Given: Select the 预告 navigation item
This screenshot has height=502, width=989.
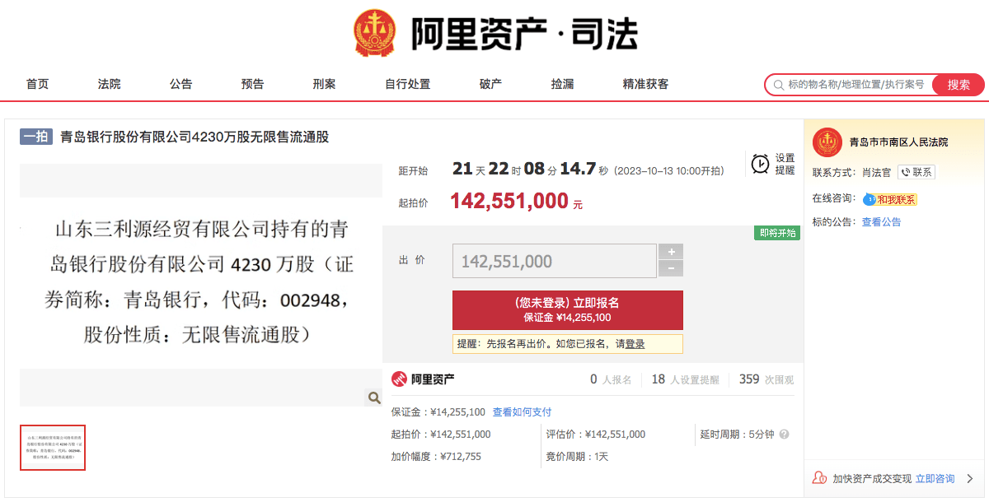Looking at the screenshot, I should 251,83.
